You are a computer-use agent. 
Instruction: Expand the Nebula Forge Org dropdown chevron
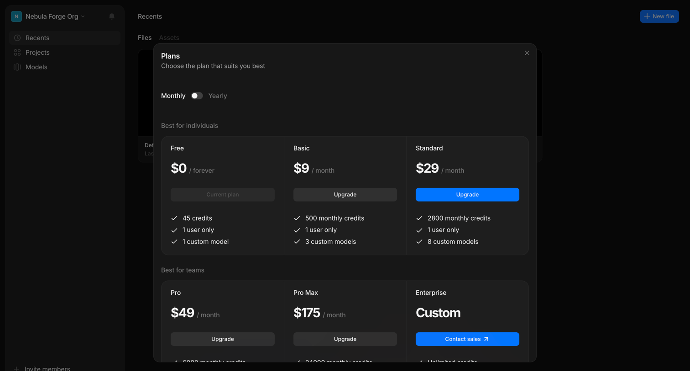(x=83, y=16)
